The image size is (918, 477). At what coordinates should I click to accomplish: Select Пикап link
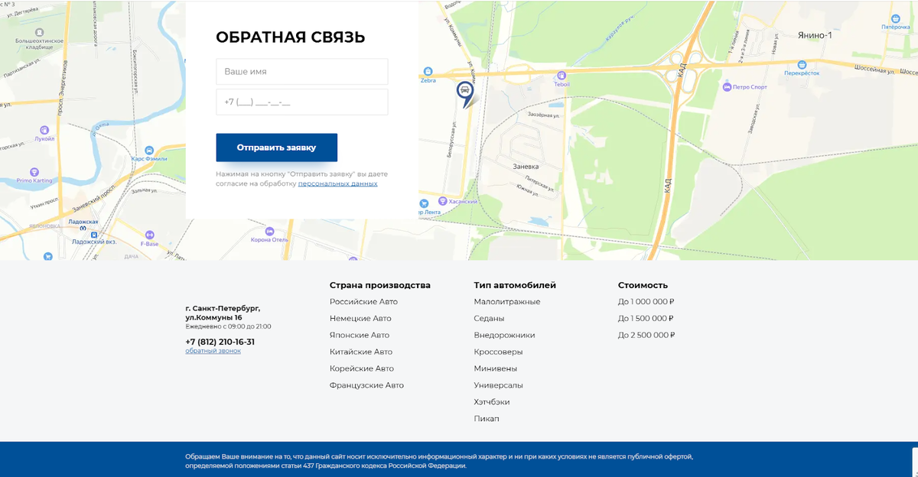coord(487,419)
